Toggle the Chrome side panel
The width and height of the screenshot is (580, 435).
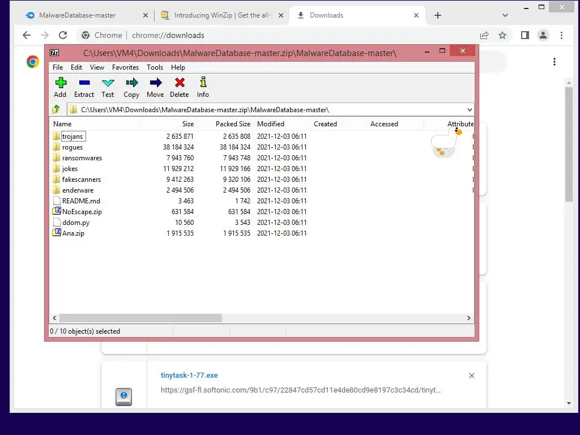point(525,35)
